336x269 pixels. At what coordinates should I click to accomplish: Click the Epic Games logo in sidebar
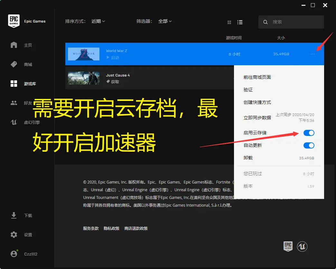pos(14,21)
